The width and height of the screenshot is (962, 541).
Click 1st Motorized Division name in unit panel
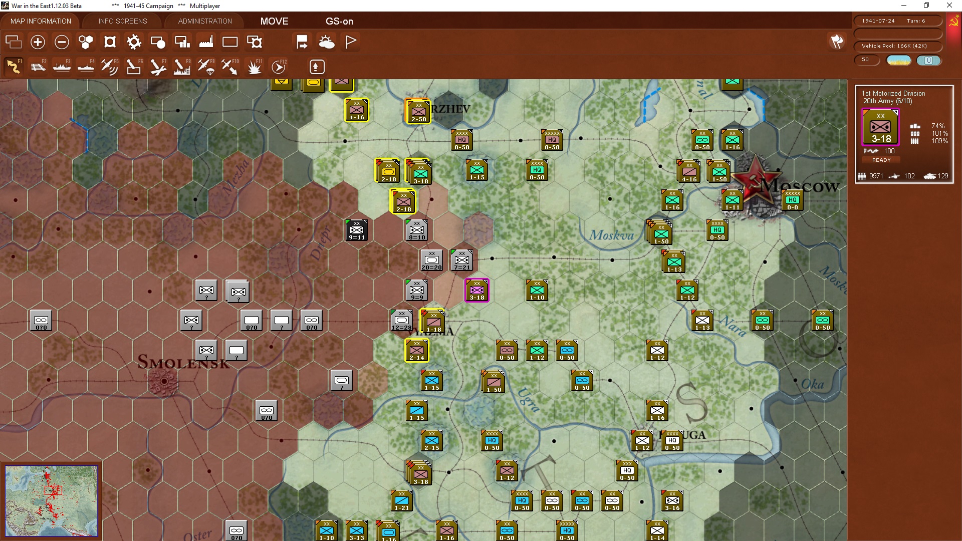coord(893,93)
